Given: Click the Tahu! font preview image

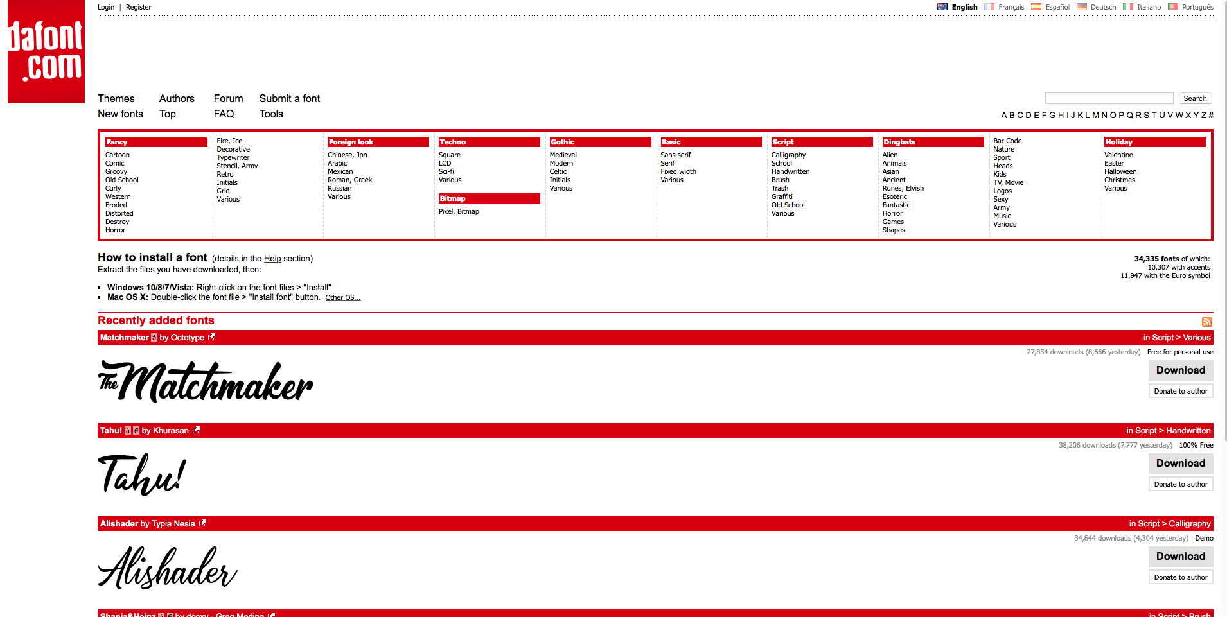Looking at the screenshot, I should tap(142, 474).
